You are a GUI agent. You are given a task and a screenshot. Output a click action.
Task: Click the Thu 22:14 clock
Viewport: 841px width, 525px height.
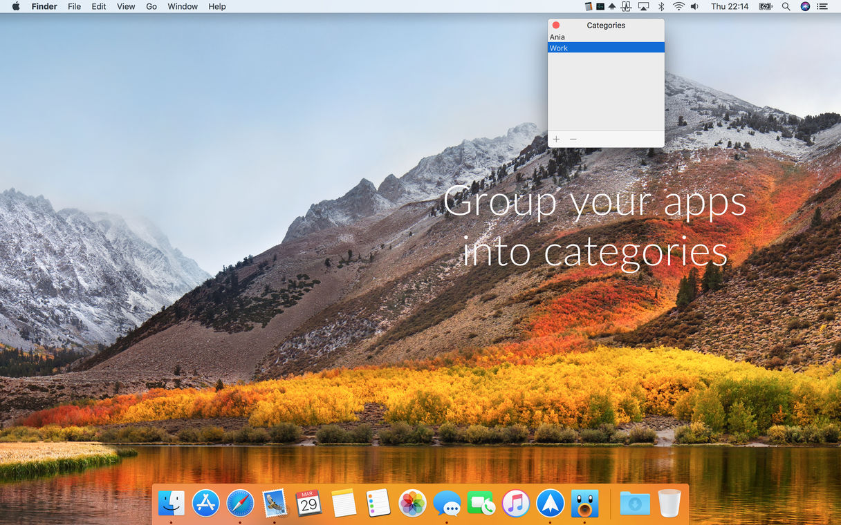tap(730, 6)
